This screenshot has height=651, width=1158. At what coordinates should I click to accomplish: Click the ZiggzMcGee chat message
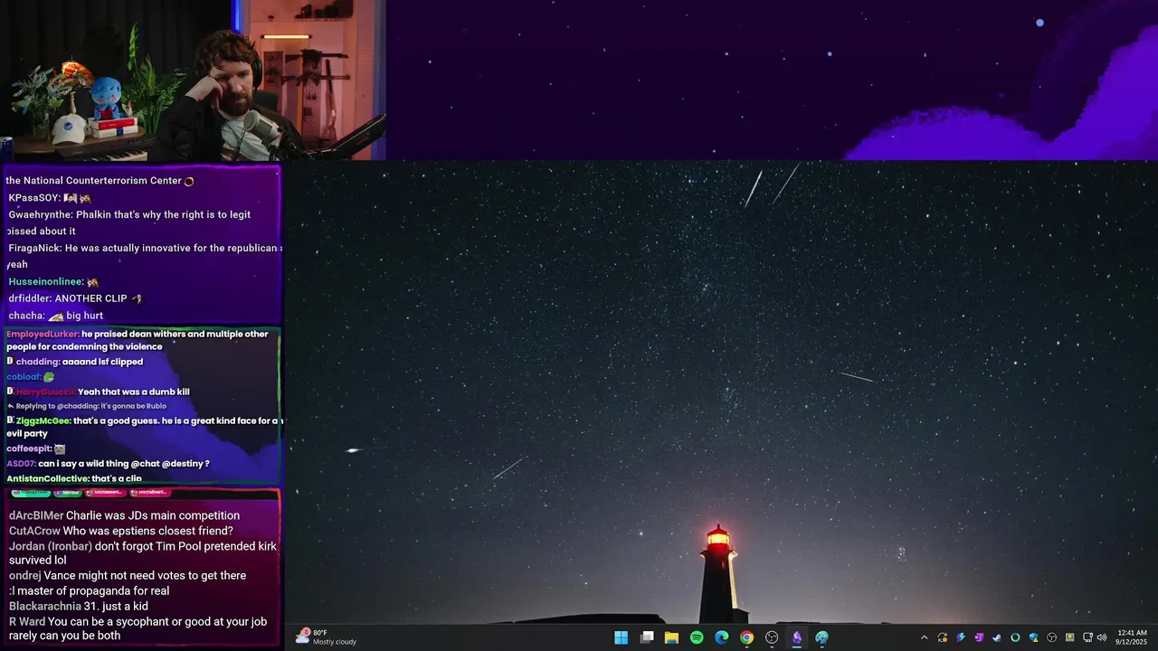tap(145, 427)
